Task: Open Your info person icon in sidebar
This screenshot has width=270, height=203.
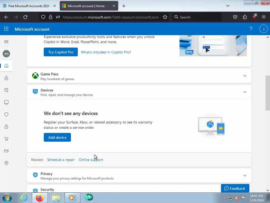Action: (6, 78)
